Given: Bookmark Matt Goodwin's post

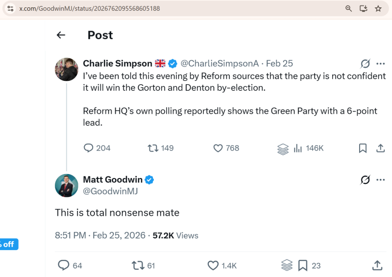Looking at the screenshot, I should [303, 265].
